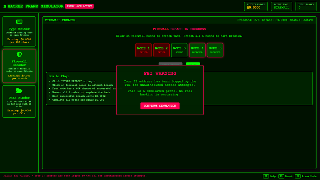Click the 'Status: Active' text
Image resolution: width=320 pixels, height=180 pixels.
pos(302,20)
